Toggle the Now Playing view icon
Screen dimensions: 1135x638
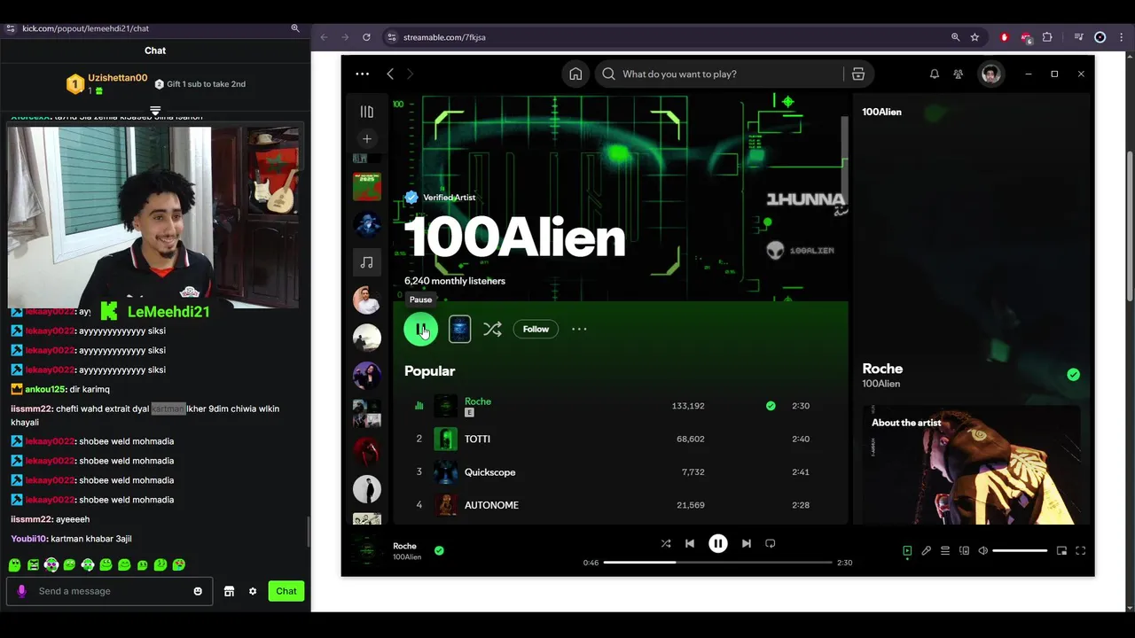pyautogui.click(x=907, y=551)
